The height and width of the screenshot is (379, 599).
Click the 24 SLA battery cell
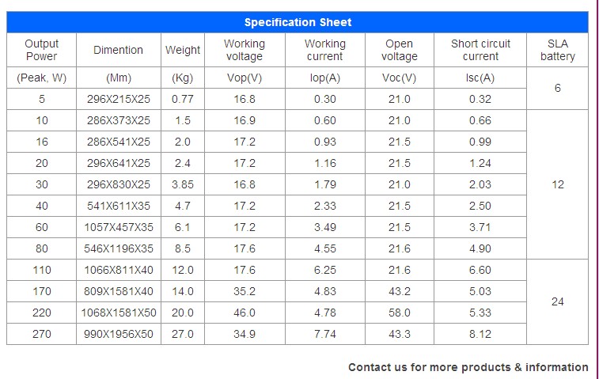click(x=558, y=301)
